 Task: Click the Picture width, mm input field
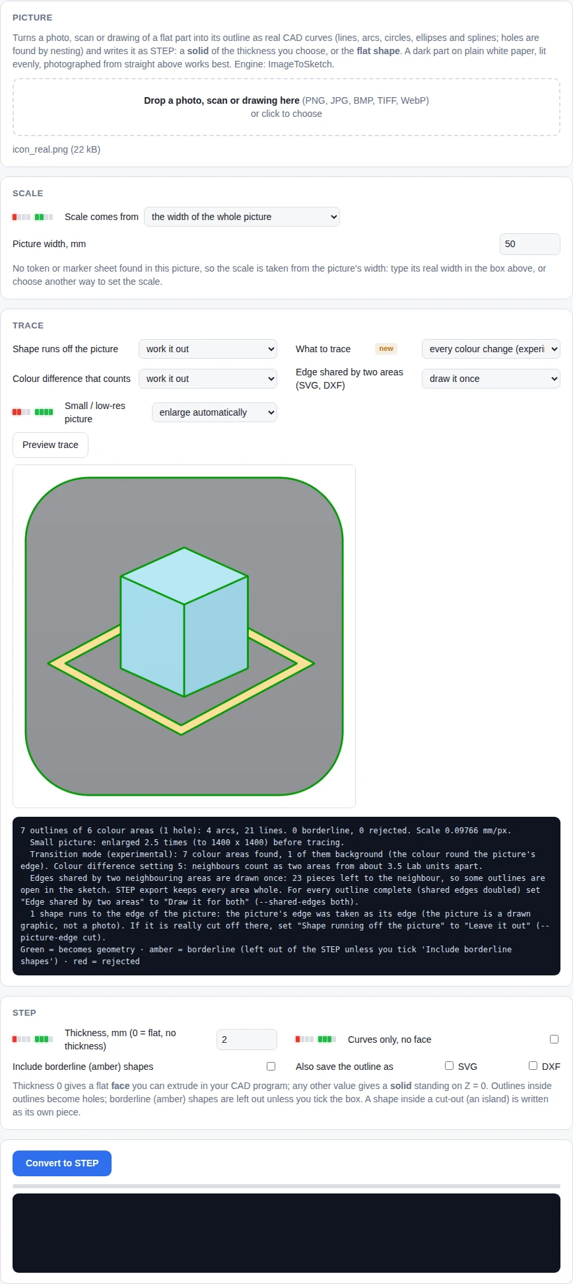[530, 244]
